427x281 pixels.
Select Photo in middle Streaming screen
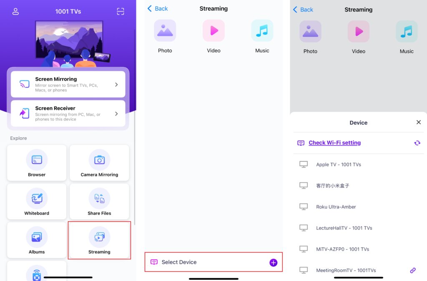(165, 37)
